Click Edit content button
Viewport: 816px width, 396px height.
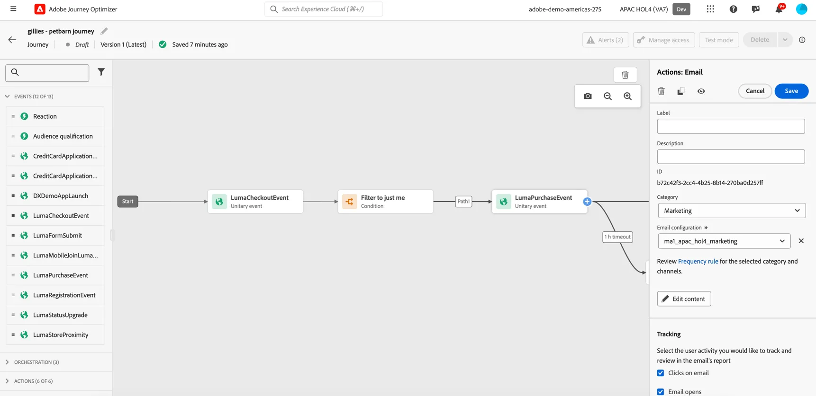point(684,299)
